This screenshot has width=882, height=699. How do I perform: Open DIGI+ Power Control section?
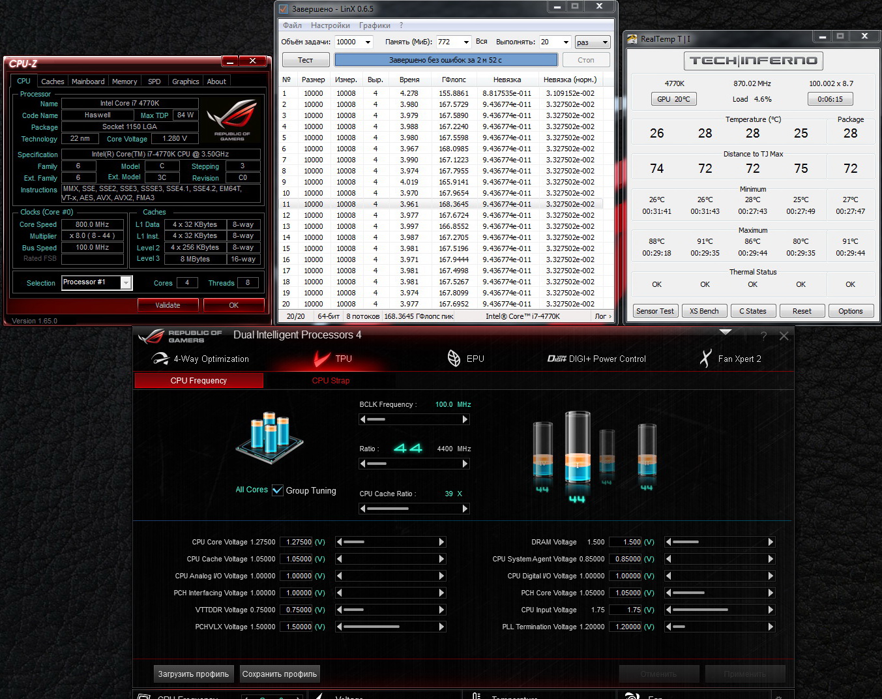(596, 359)
